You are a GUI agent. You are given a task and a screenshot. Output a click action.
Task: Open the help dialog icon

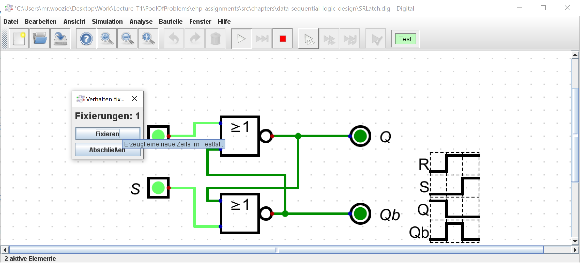tap(86, 39)
